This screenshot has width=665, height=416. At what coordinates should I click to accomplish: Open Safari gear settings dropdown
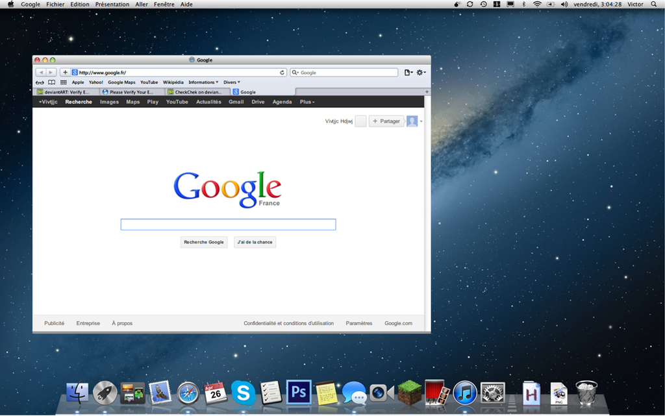[x=421, y=73]
